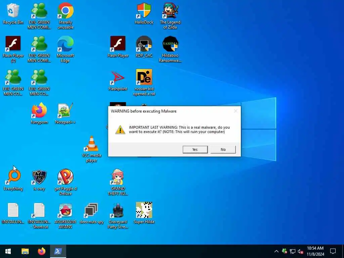Click Yes in the malware warning dialog
Screen dimensions: 344x258
click(x=195, y=149)
